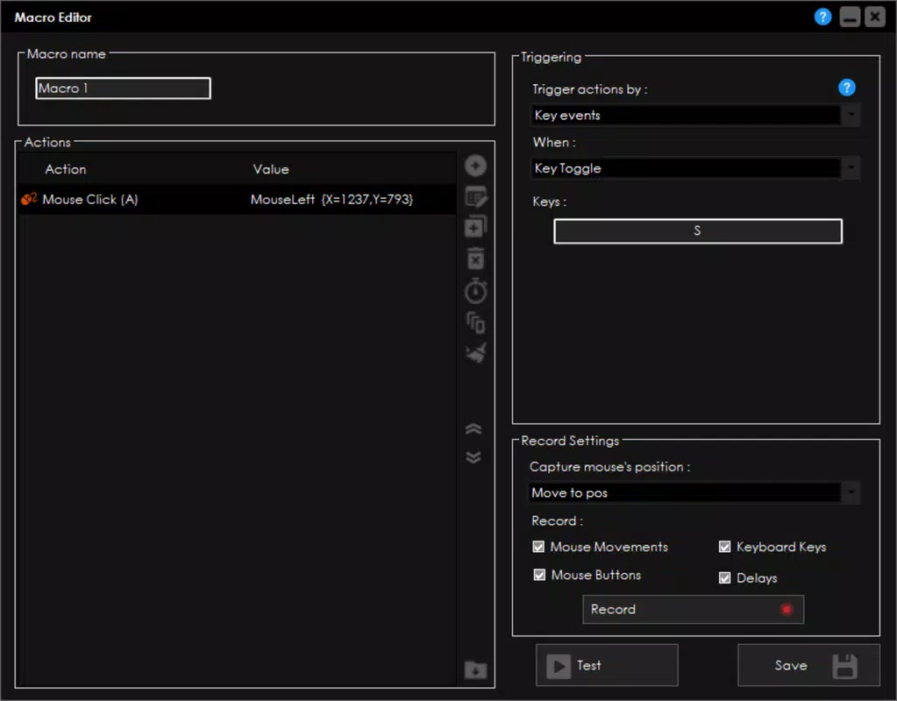Move action down with double chevron

[473, 457]
